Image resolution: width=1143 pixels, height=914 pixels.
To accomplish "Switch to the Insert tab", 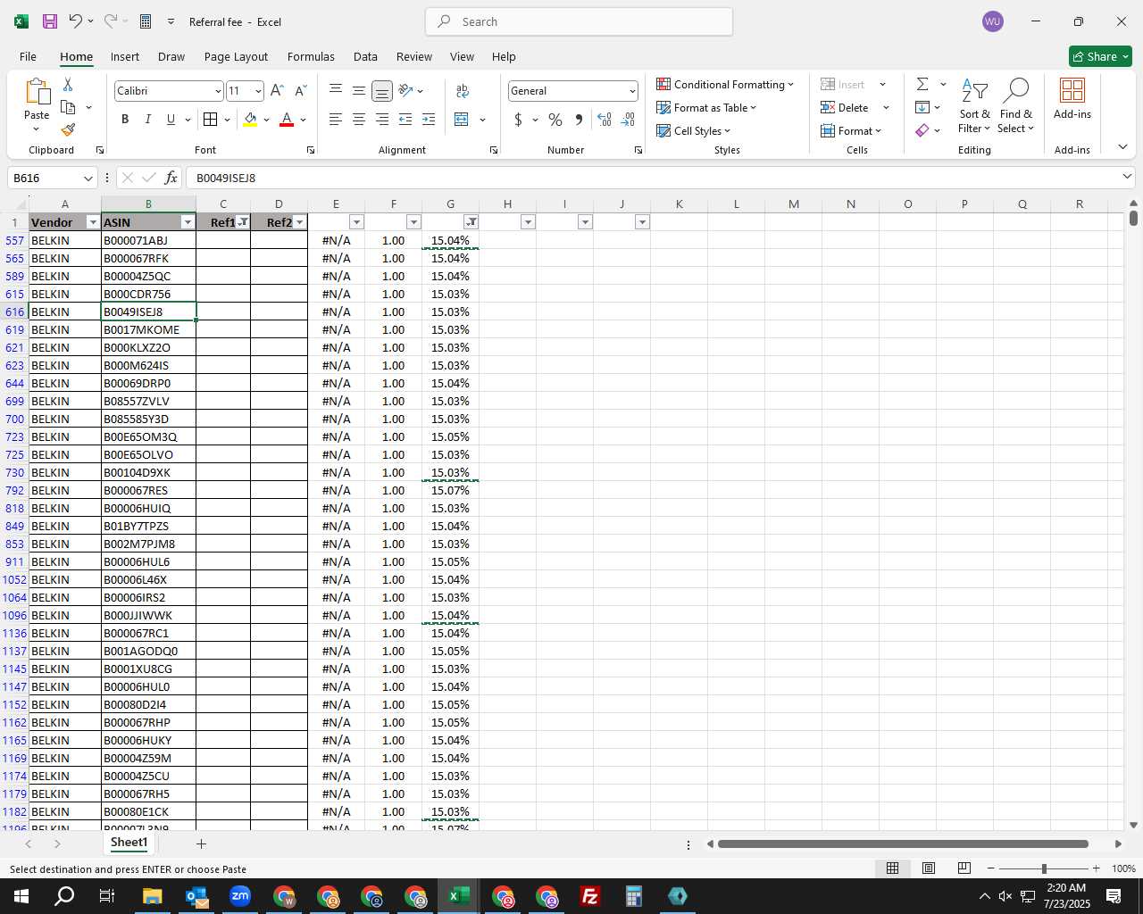I will coord(125,56).
